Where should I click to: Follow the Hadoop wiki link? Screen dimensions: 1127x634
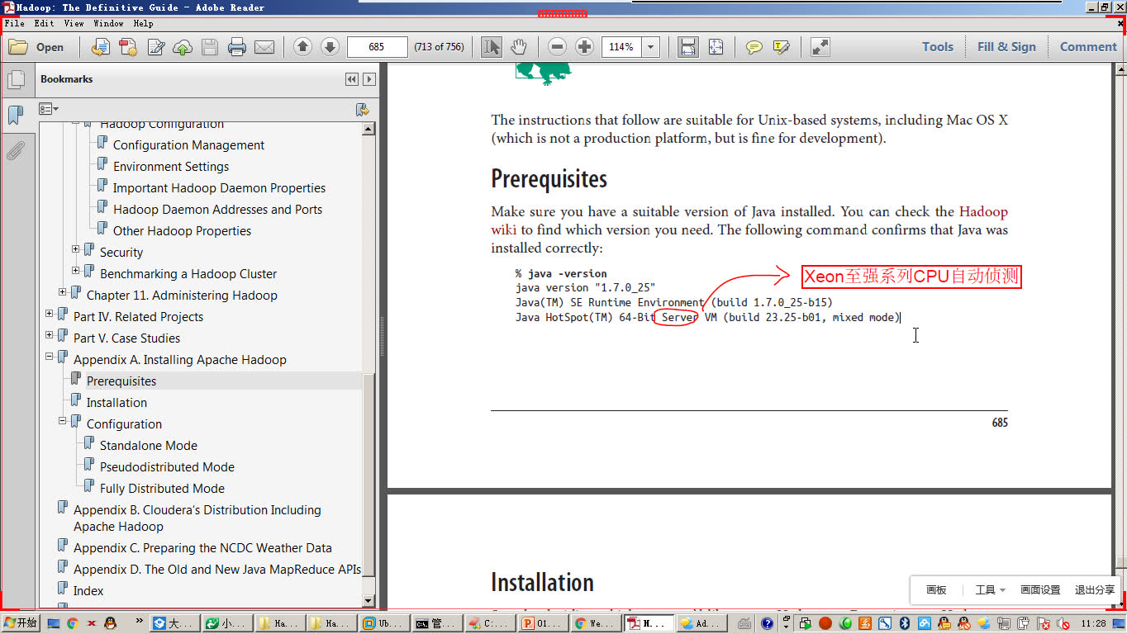click(x=749, y=220)
